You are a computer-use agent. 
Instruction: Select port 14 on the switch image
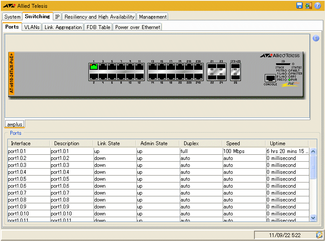pos(153,77)
